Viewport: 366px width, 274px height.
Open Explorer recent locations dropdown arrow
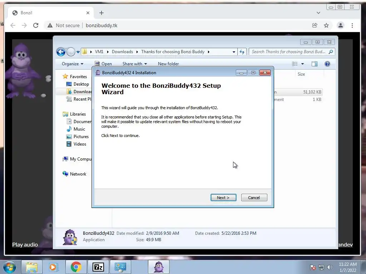[78, 52]
